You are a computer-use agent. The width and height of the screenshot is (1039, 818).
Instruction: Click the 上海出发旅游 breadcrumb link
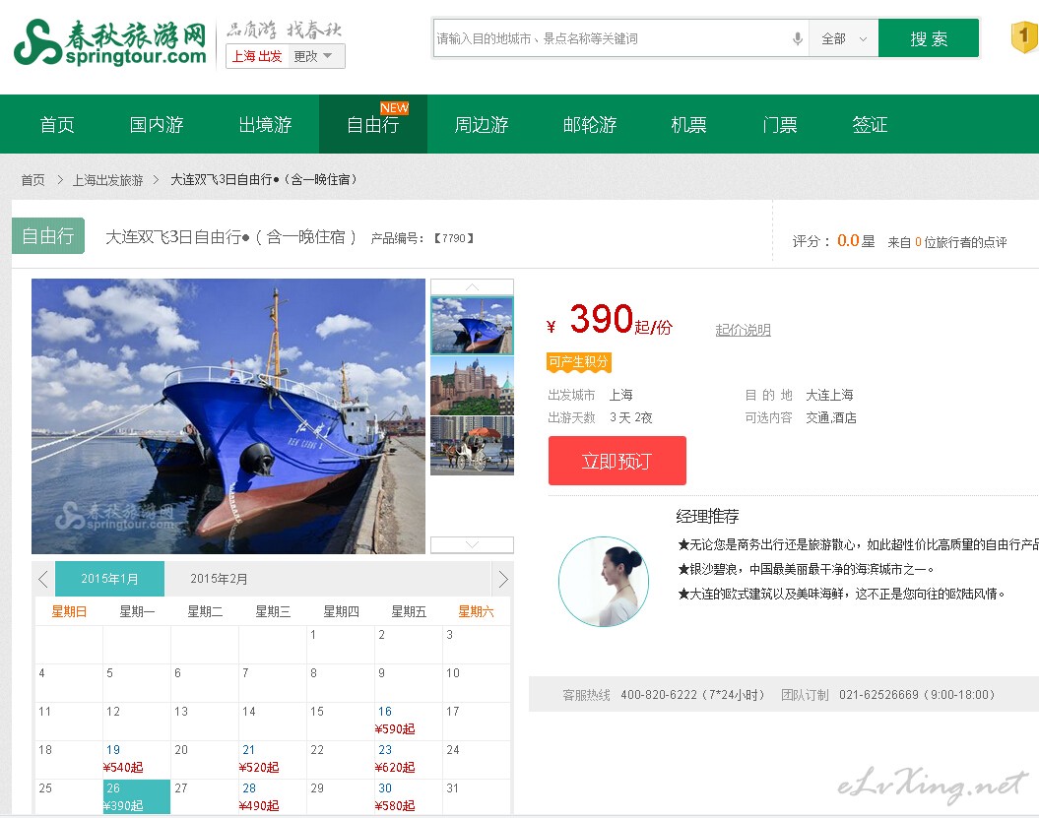107,180
